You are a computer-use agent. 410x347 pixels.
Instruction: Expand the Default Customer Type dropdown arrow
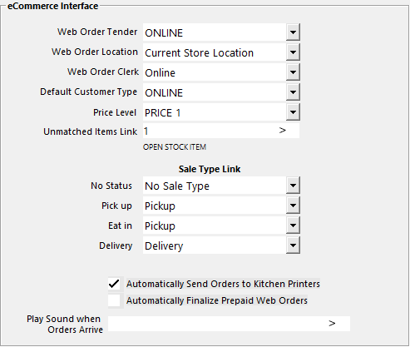click(293, 92)
